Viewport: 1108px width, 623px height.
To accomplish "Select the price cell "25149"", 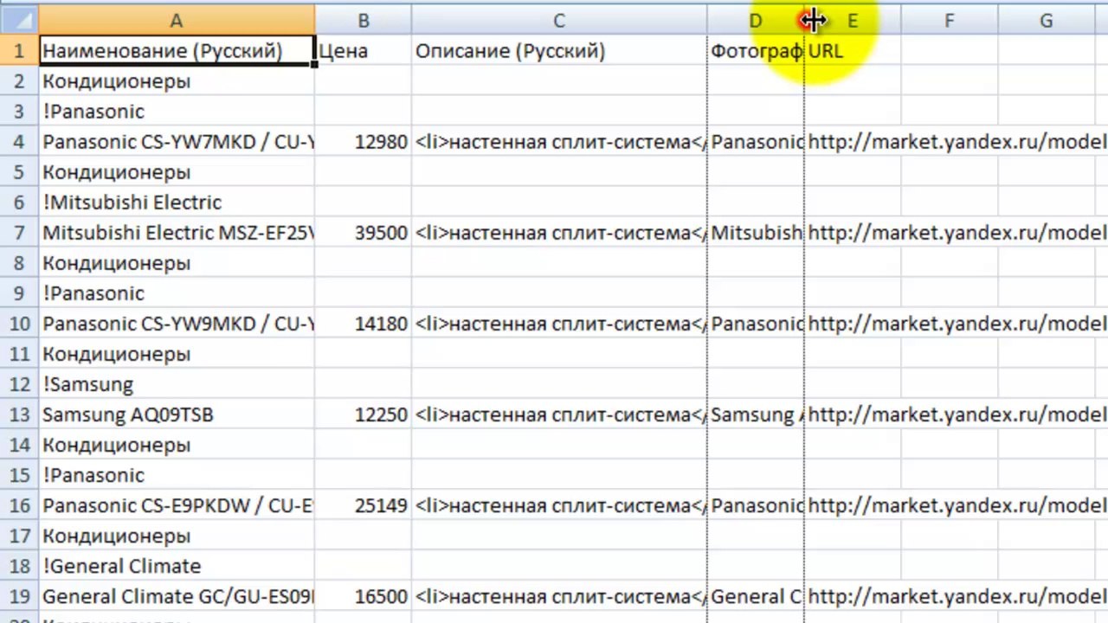I will pyautogui.click(x=364, y=505).
